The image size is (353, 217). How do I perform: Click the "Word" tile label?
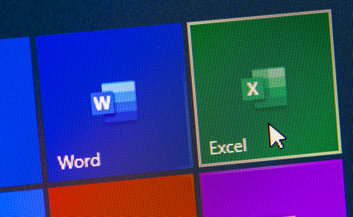click(79, 161)
